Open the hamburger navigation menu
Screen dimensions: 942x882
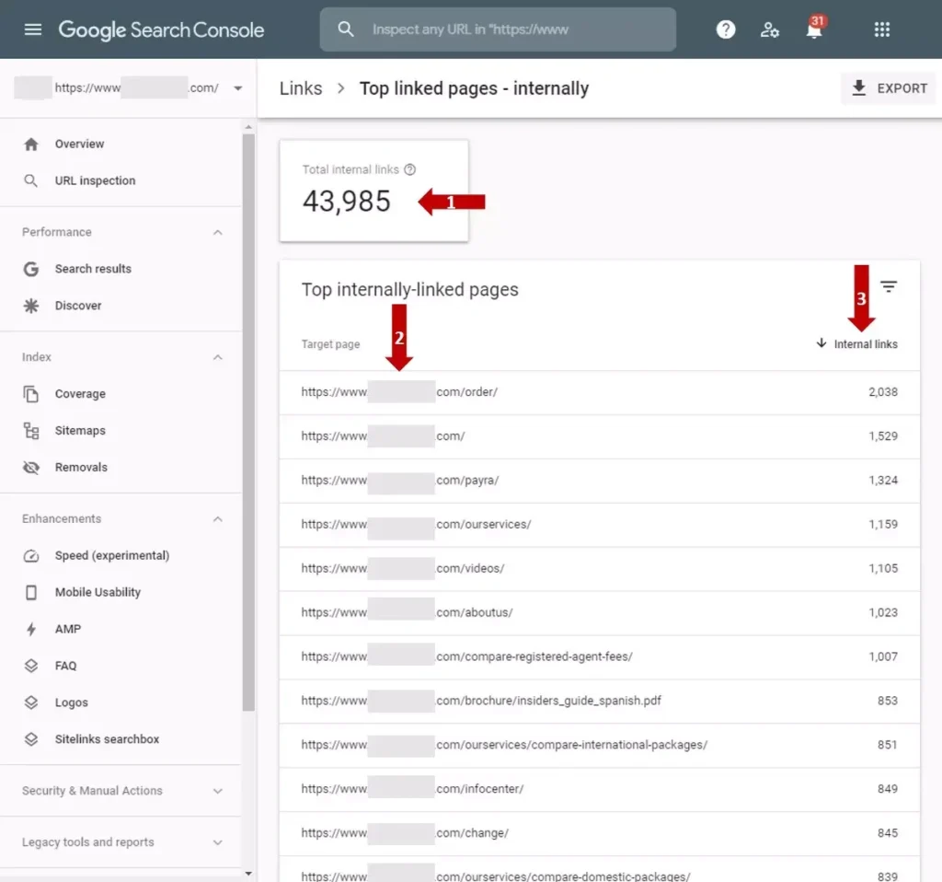[x=33, y=29]
